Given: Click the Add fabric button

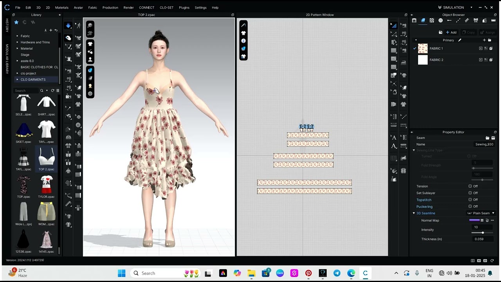Looking at the screenshot, I should [x=451, y=33].
